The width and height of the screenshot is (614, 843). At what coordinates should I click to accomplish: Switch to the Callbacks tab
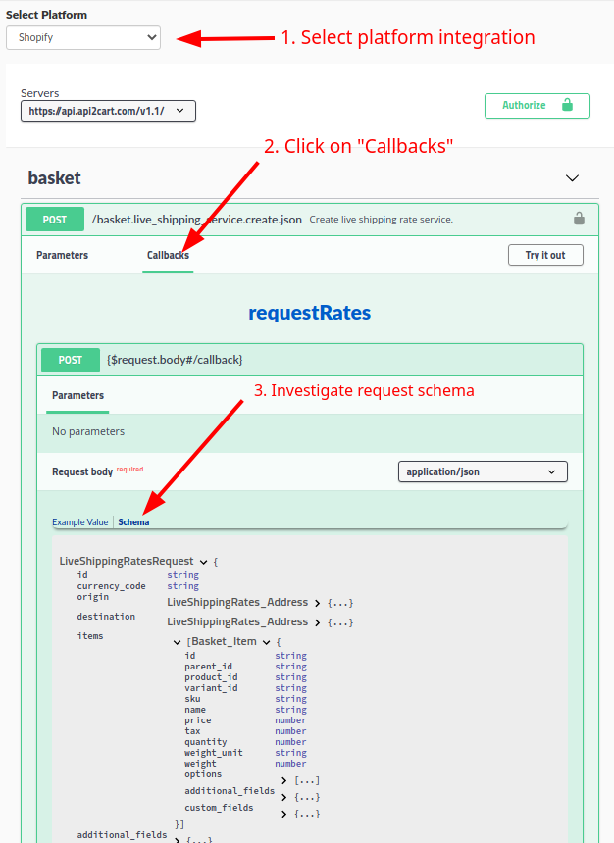click(168, 255)
